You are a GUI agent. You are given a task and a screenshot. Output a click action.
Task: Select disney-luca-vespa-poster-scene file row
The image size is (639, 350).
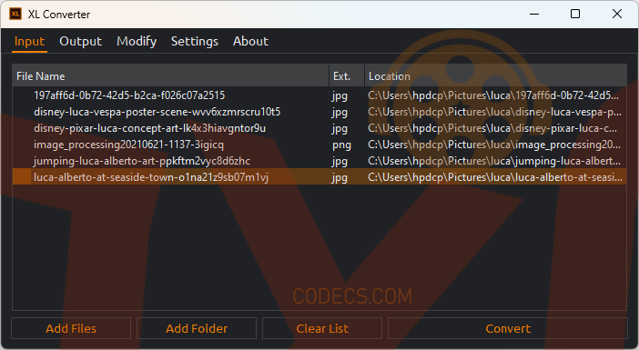(x=319, y=112)
